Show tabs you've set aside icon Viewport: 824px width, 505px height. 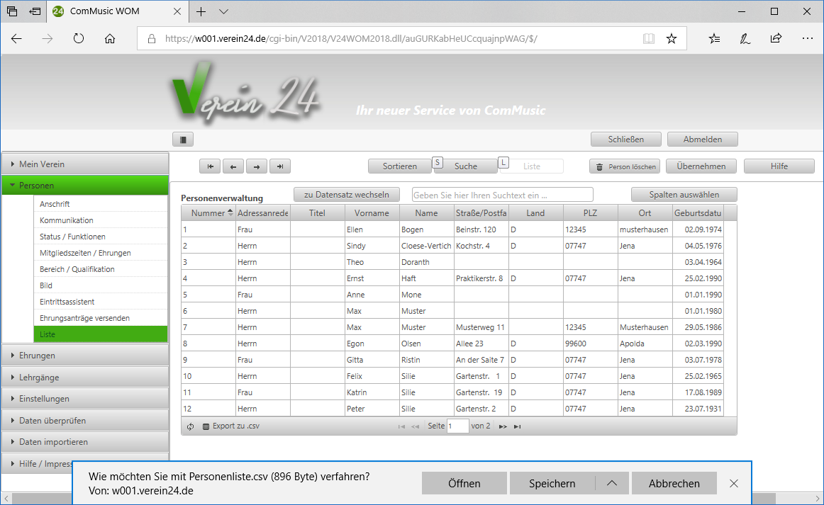tap(12, 11)
